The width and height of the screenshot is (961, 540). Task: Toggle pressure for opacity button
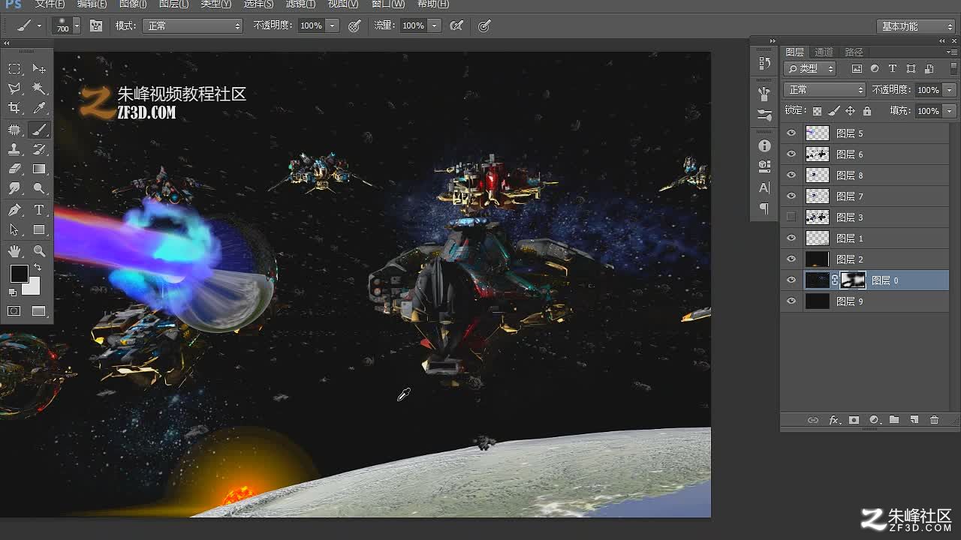coord(354,25)
